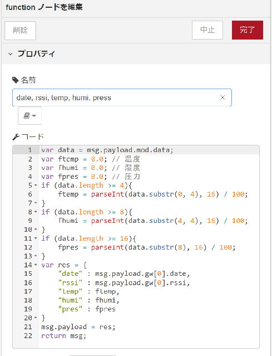This screenshot has height=356, width=272.
Task: Collapse the プロパティ section chevron
Action: point(10,54)
